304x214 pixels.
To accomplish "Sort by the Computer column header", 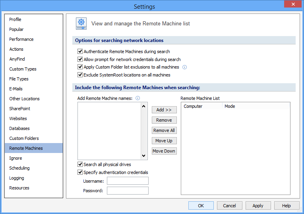I will pos(201,106).
